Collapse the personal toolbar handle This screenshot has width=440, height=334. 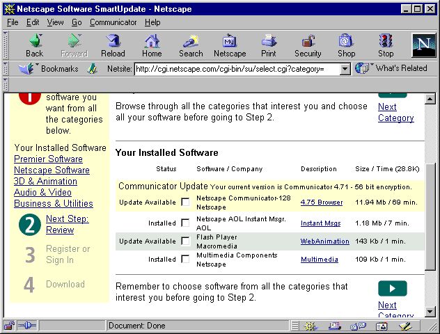point(5,84)
